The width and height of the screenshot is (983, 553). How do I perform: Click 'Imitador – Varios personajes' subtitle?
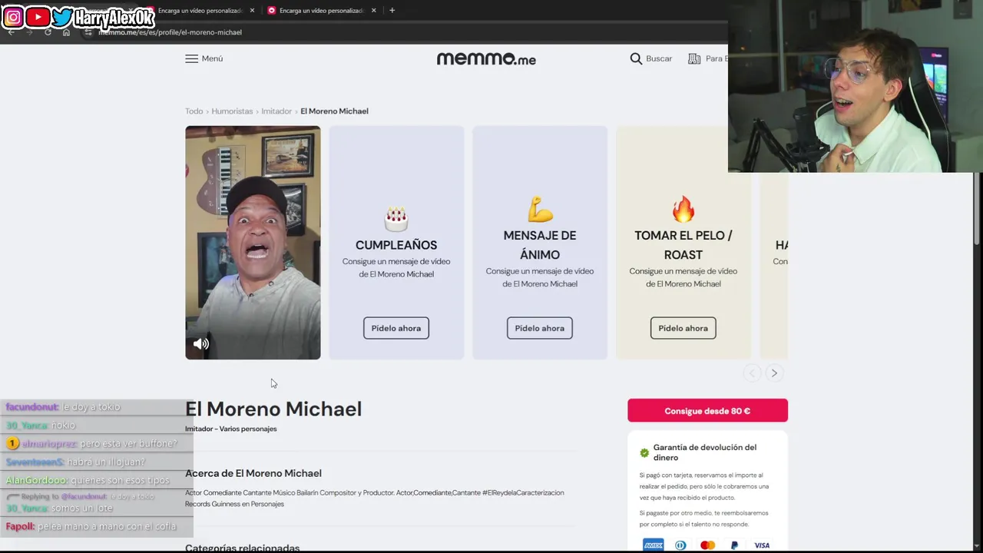pyautogui.click(x=231, y=429)
